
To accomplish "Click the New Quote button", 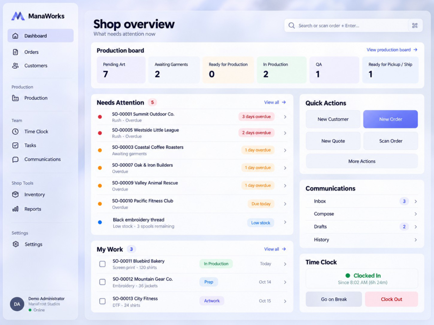I will [333, 141].
